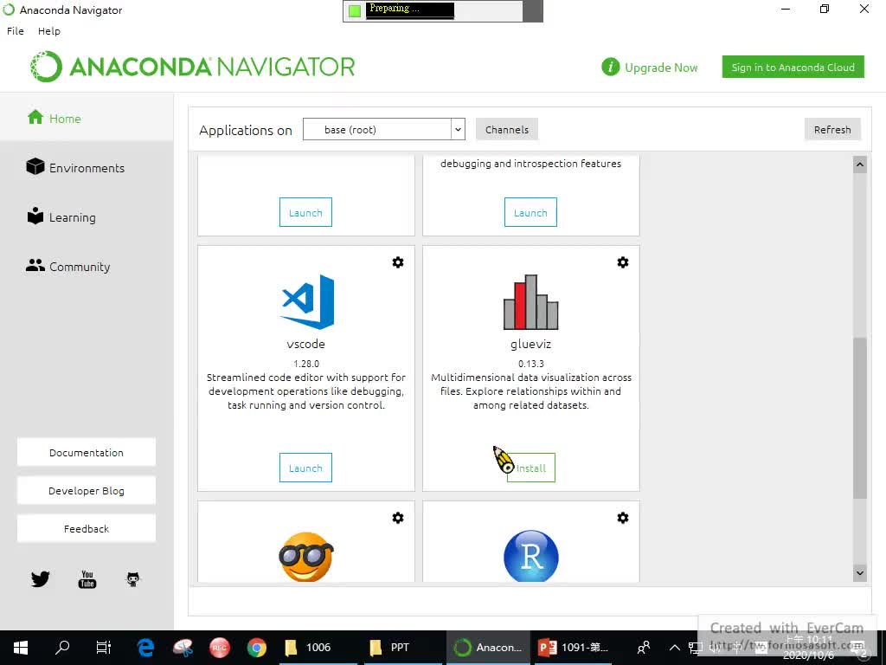Open the Help menu

49,31
